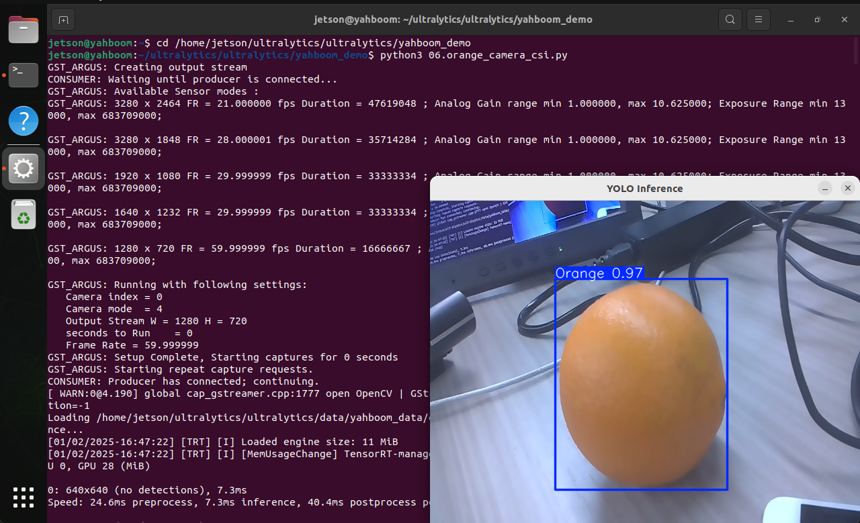Click 'GST_ARGUS: Creating output stream' line

[x=147, y=67]
